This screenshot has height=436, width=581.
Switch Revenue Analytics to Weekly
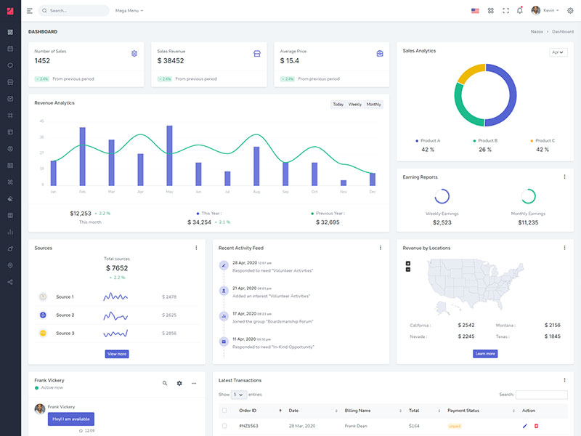click(355, 105)
